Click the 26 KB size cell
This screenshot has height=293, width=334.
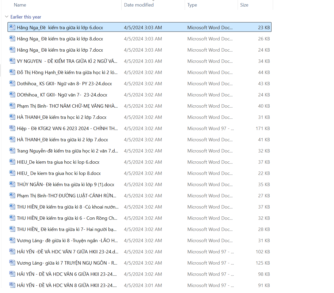pyautogui.click(x=264, y=39)
